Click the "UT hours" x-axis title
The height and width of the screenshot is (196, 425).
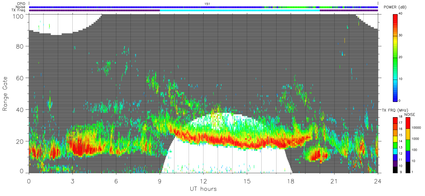pos(203,189)
